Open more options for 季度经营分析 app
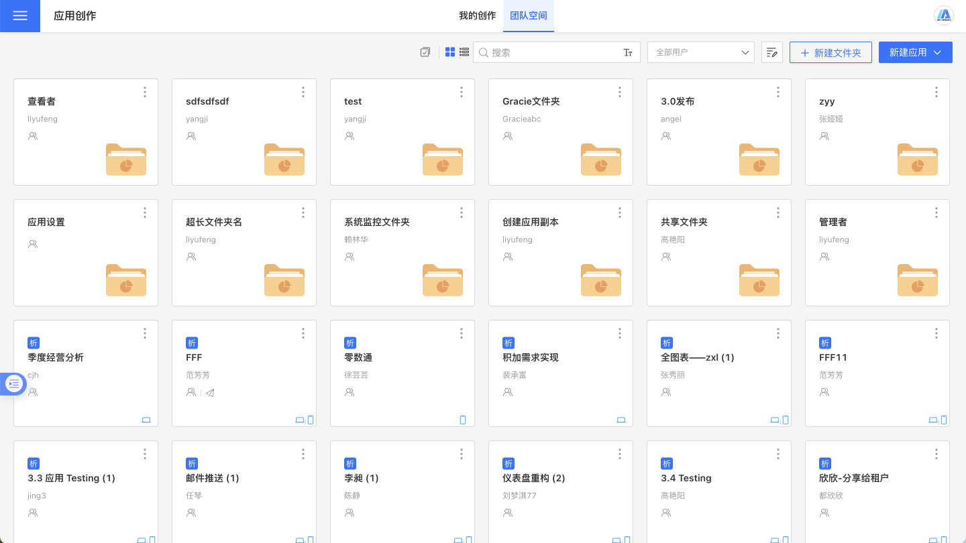966x543 pixels. 145,334
